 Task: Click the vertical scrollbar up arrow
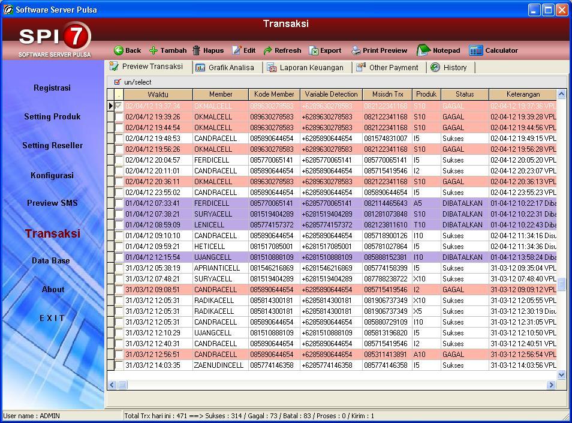click(561, 94)
